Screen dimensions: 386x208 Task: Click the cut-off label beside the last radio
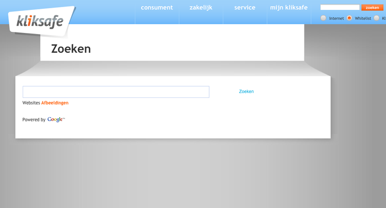tap(384, 18)
